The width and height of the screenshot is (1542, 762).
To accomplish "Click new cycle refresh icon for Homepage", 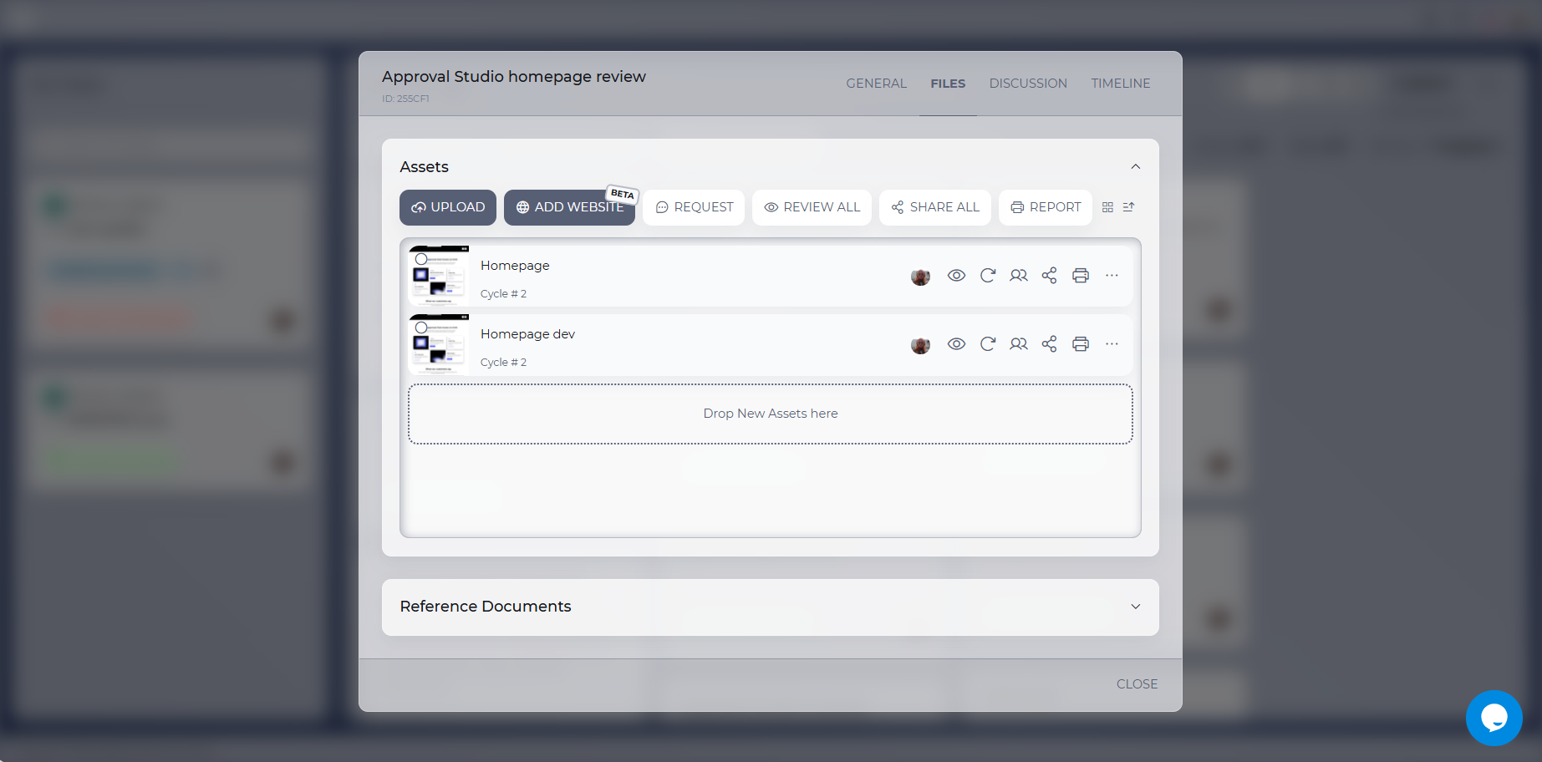I will point(988,276).
